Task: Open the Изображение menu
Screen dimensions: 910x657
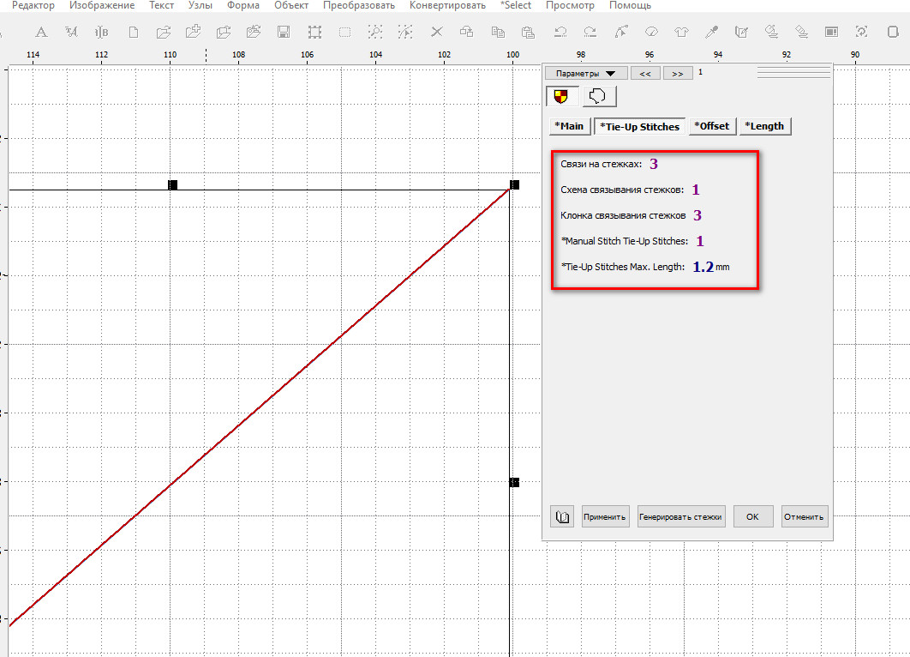Action: [x=102, y=5]
